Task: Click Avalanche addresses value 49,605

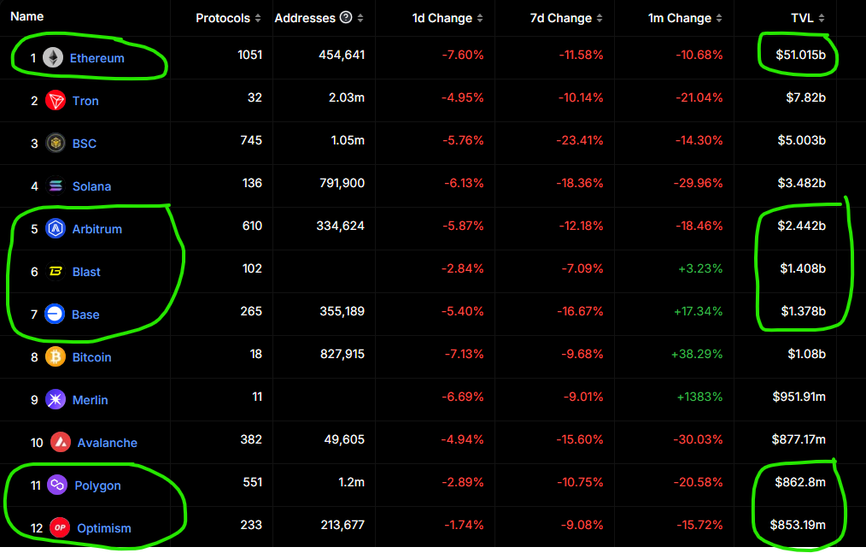Action: tap(344, 439)
